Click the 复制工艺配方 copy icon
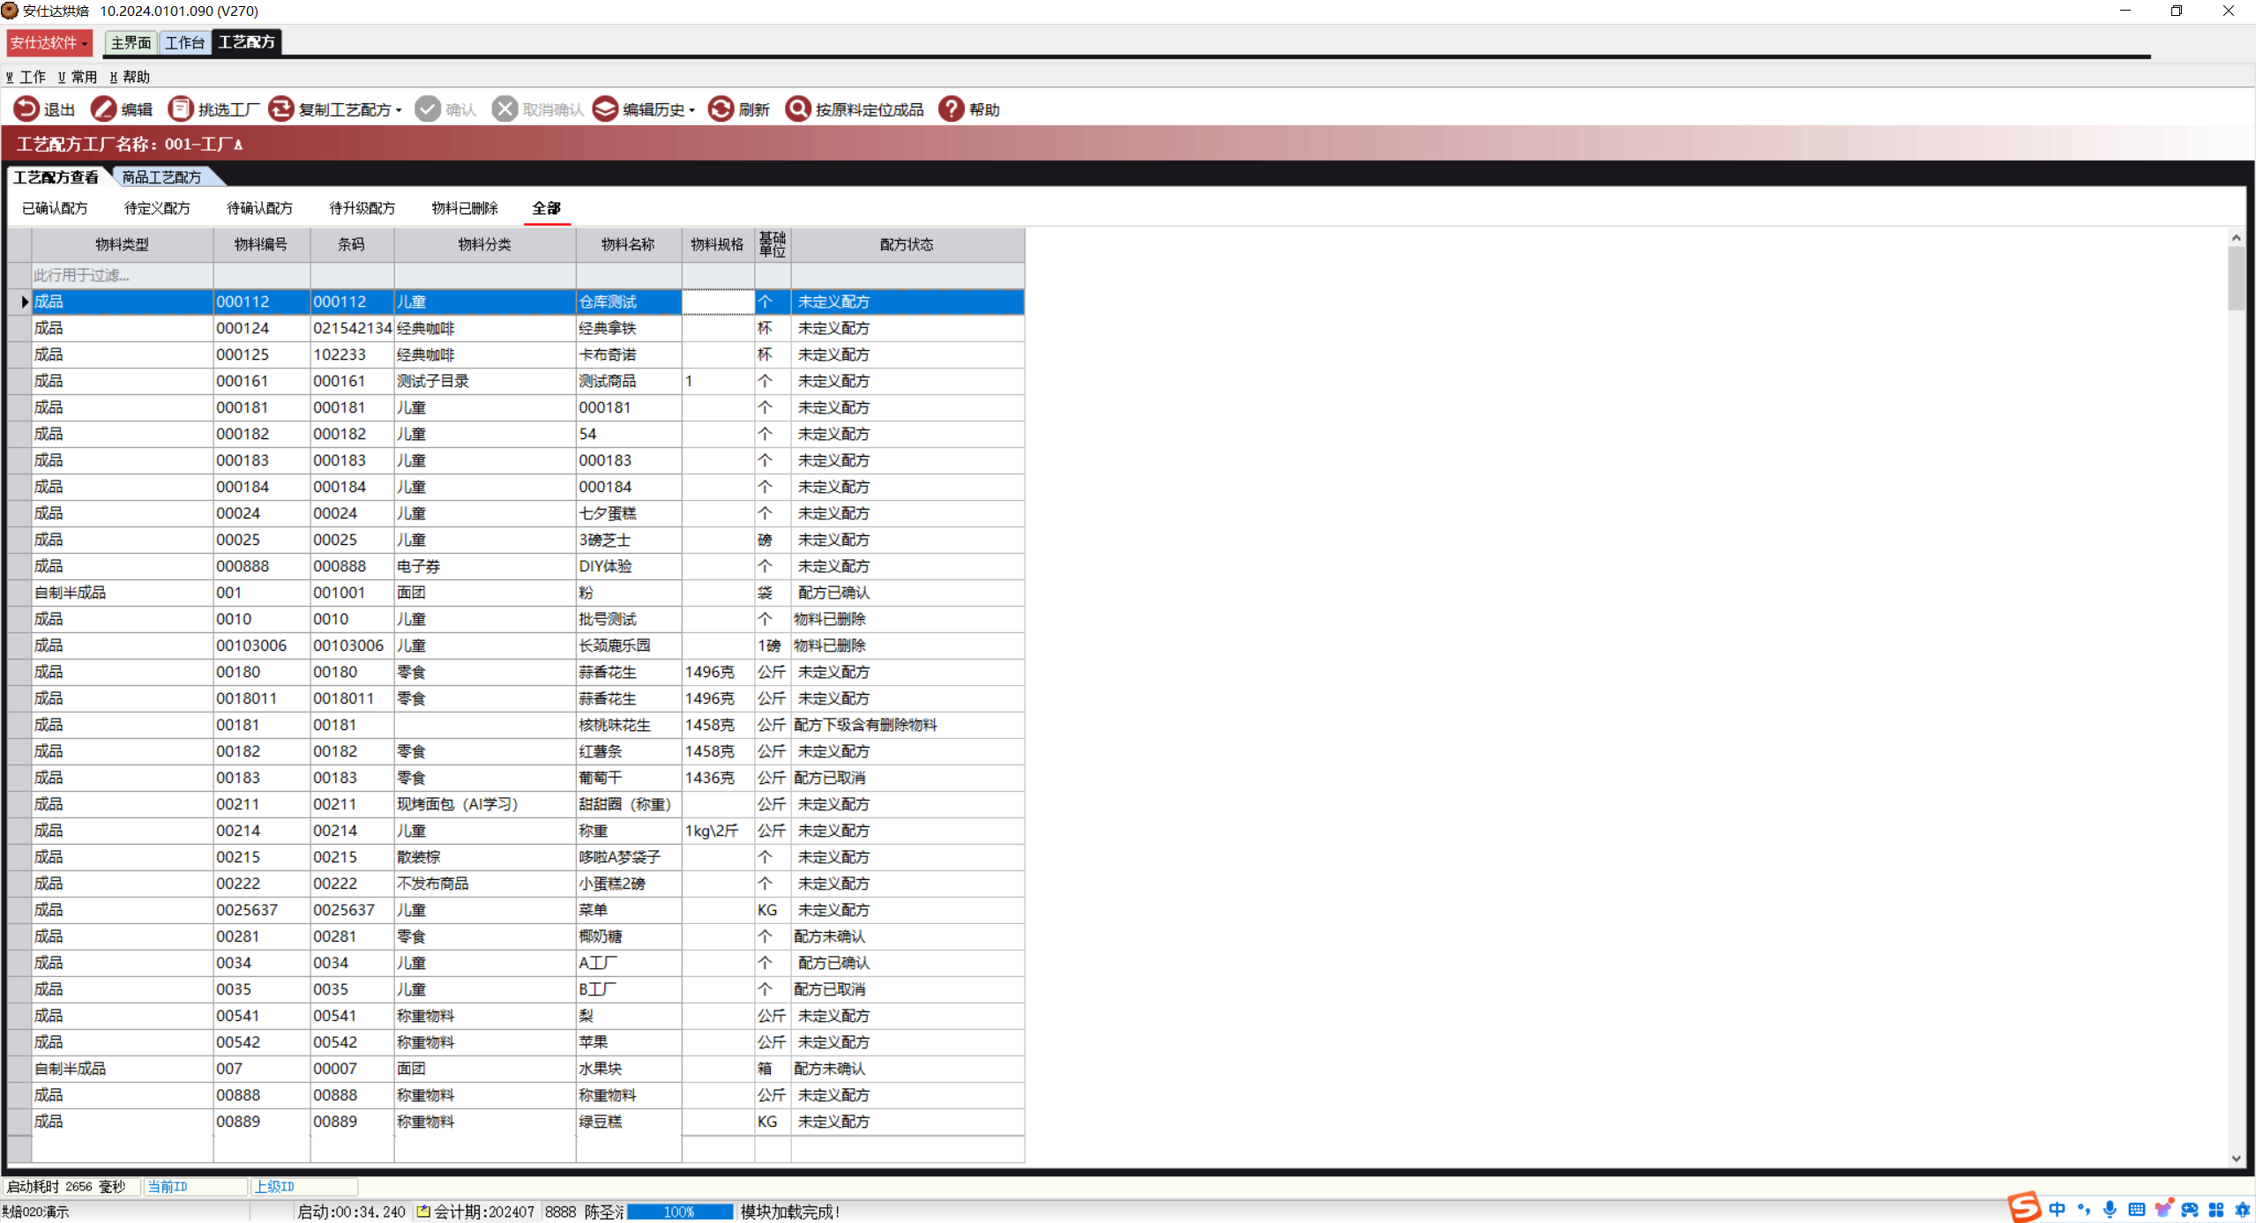Image resolution: width=2256 pixels, height=1223 pixels. click(x=280, y=109)
